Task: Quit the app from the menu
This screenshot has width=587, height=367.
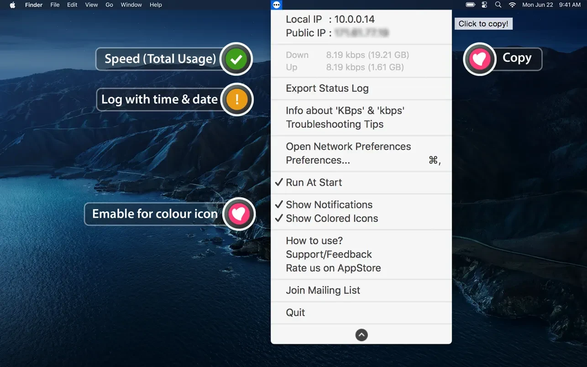Action: coord(361,313)
